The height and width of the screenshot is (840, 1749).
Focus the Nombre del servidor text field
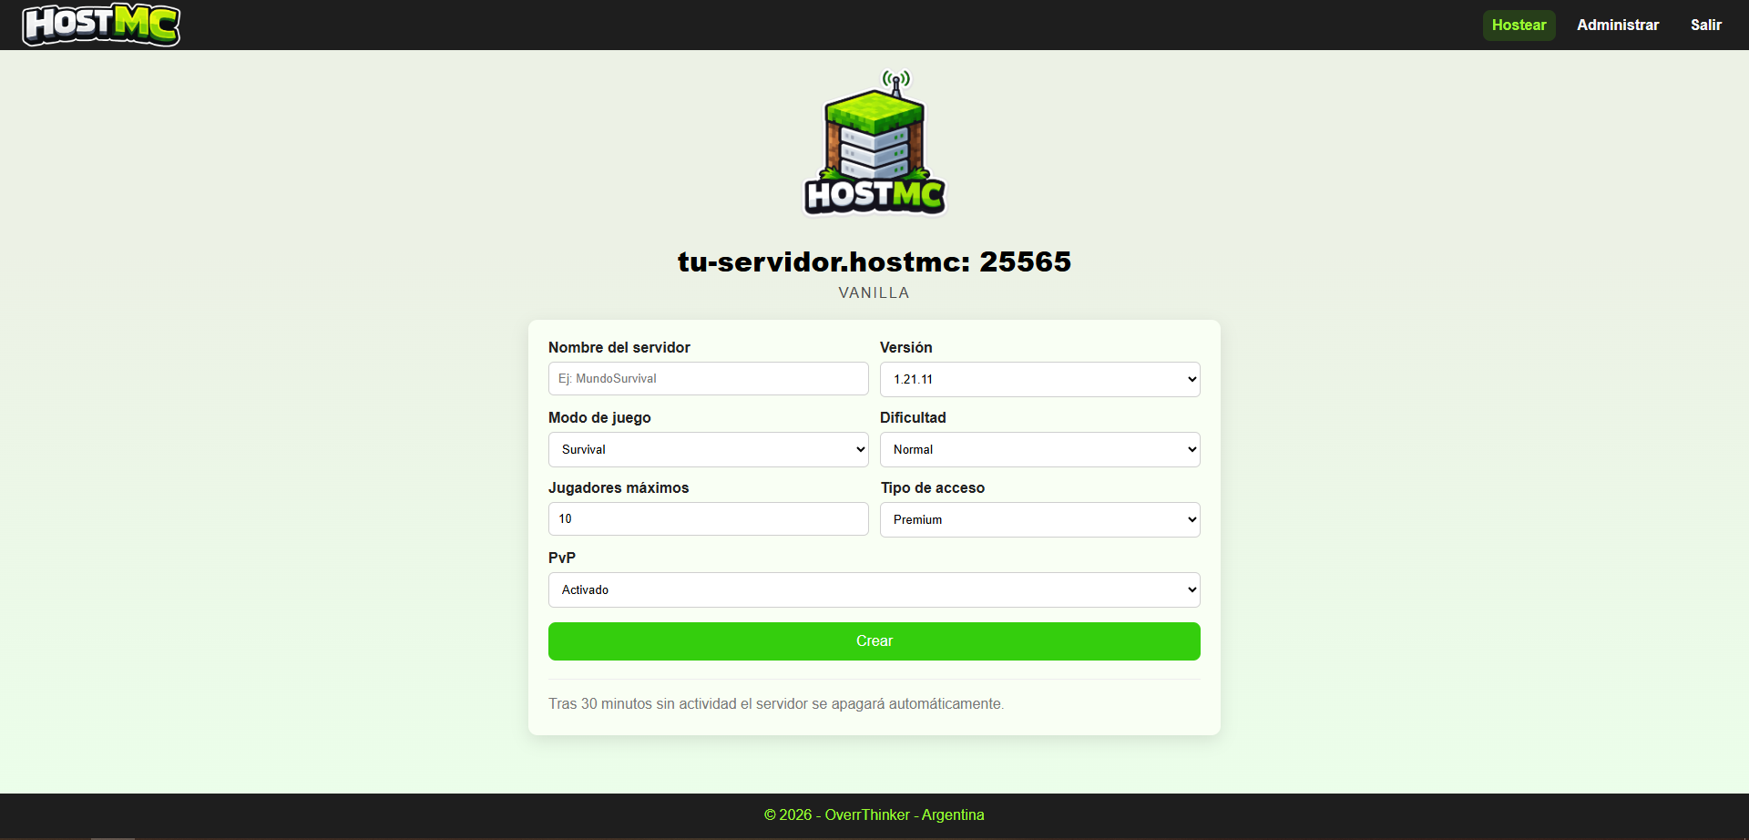pyautogui.click(x=708, y=379)
